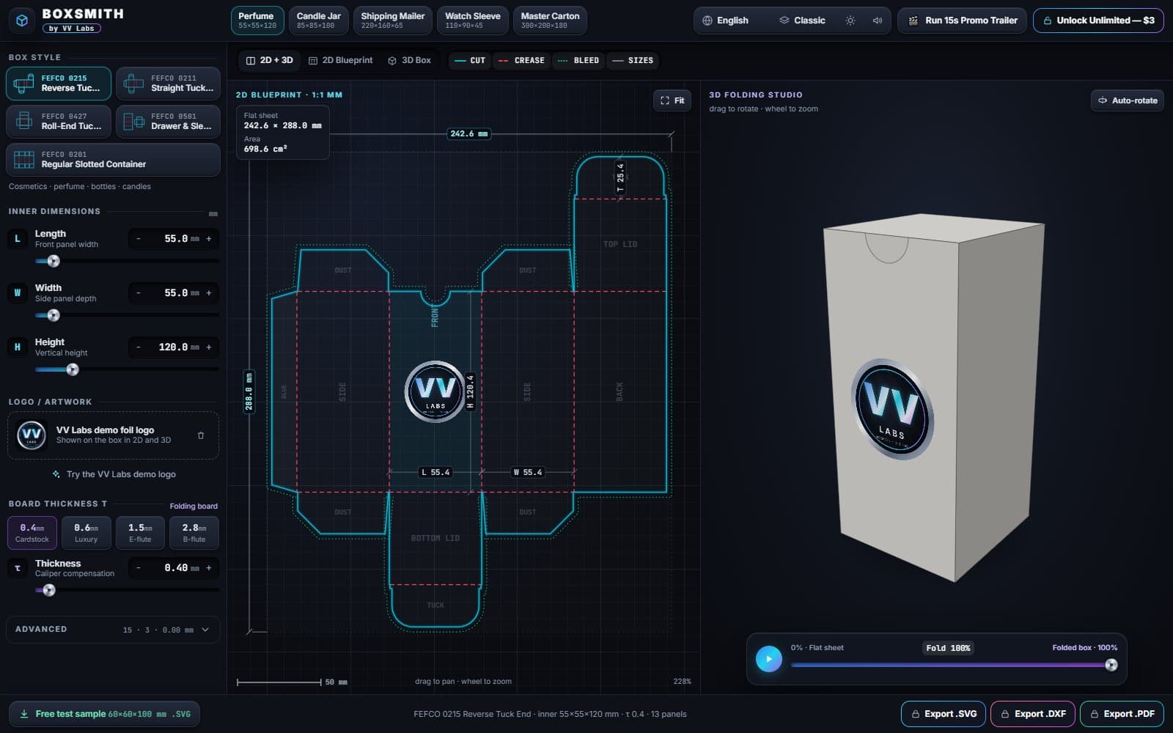Select the Perfume preset
Image resolution: width=1173 pixels, height=733 pixels.
[x=257, y=21]
